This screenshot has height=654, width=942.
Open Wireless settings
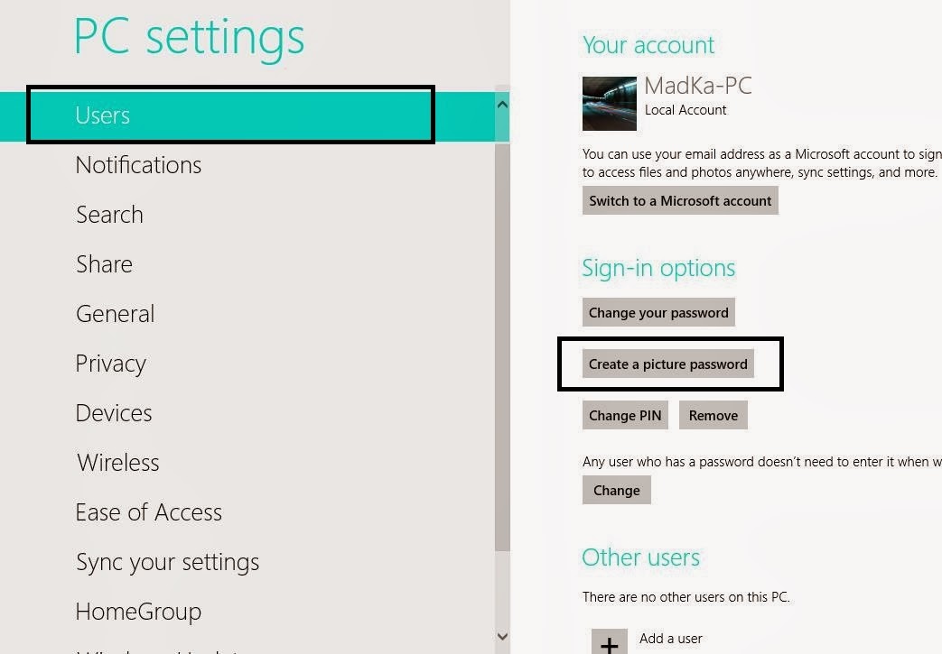[x=117, y=462]
